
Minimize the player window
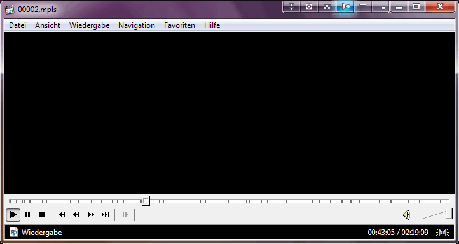click(399, 7)
